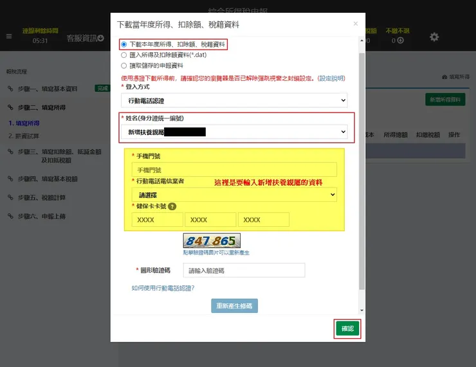The width and height of the screenshot is (476, 367).
Task: Open the settings gear icon
Action: (x=434, y=37)
